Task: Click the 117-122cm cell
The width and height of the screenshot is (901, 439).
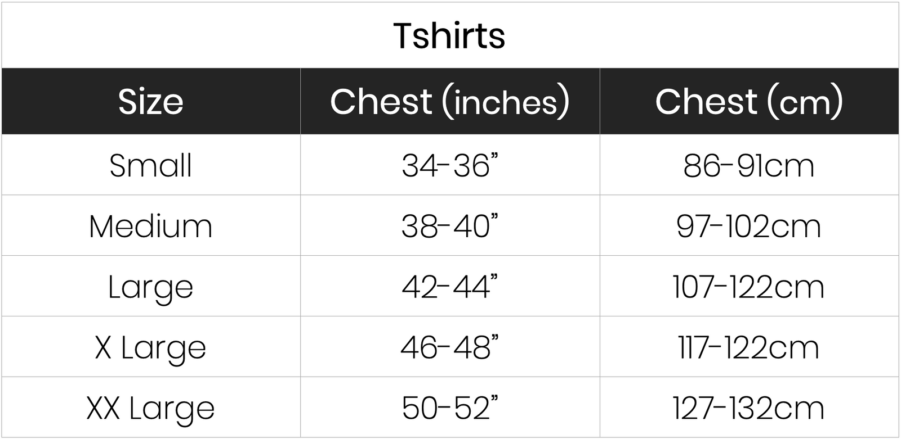Action: tap(749, 347)
